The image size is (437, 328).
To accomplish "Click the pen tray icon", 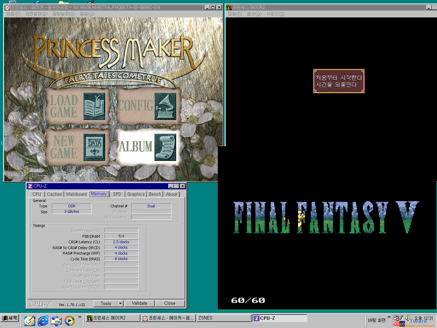I will tap(402, 318).
